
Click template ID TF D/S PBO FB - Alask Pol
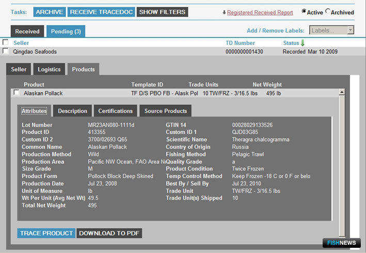click(x=165, y=93)
